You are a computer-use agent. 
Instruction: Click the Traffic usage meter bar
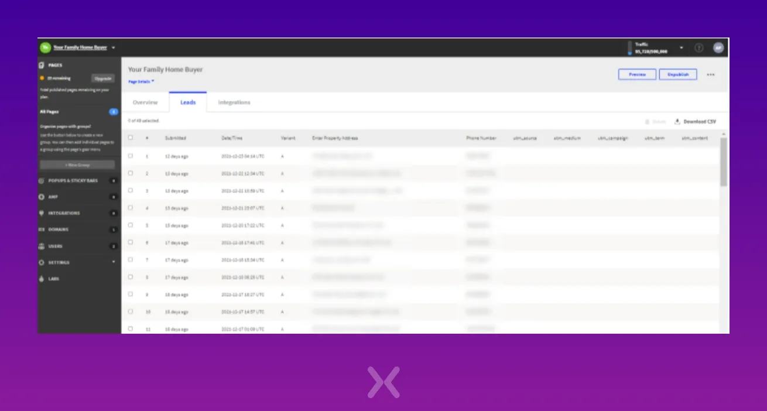(630, 48)
